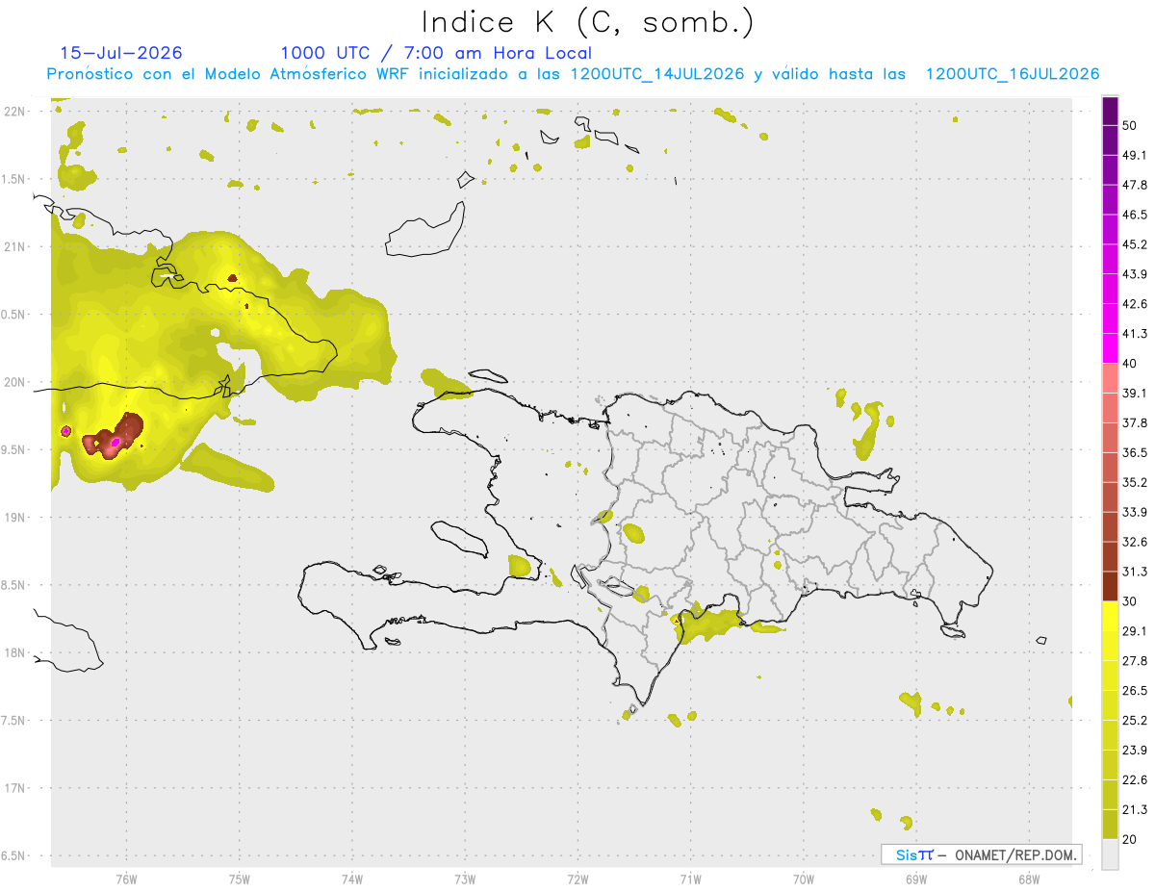
Task: Click the "ONAMET/REP.DOM." credit label
Action: (1015, 854)
